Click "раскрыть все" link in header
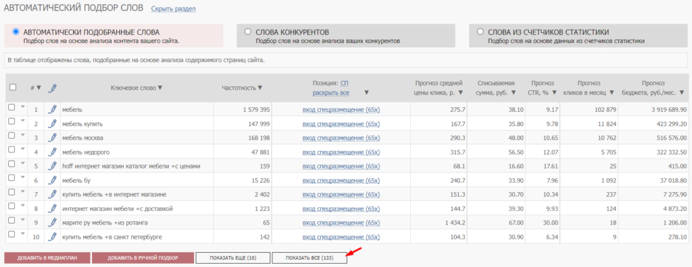This screenshot has height=267, width=692. coord(331,93)
